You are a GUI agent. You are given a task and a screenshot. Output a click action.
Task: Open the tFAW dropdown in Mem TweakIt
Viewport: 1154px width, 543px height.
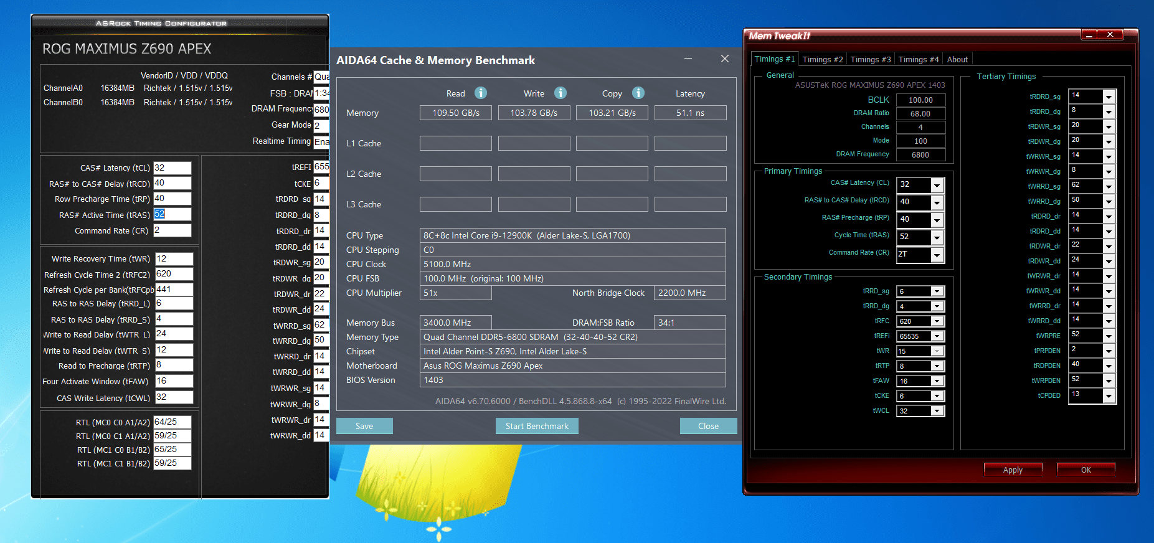point(937,381)
